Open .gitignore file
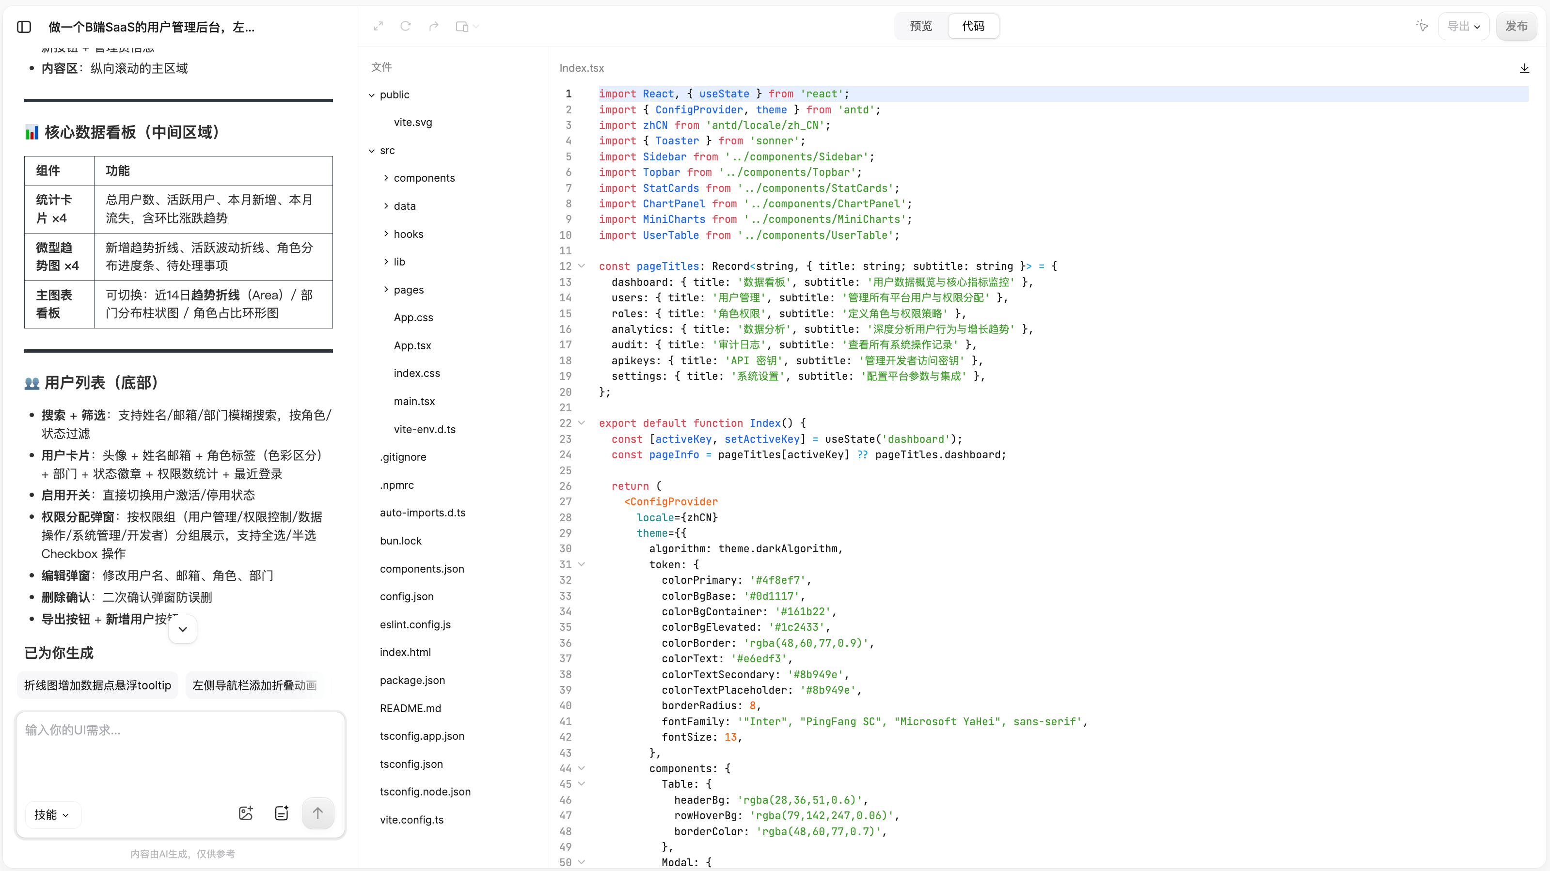Viewport: 1550px width, 871px height. pos(403,457)
